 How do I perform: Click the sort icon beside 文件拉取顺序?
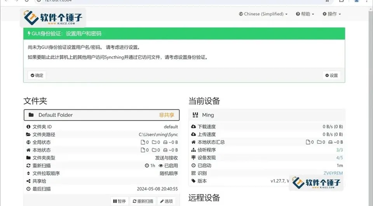(x=28, y=173)
